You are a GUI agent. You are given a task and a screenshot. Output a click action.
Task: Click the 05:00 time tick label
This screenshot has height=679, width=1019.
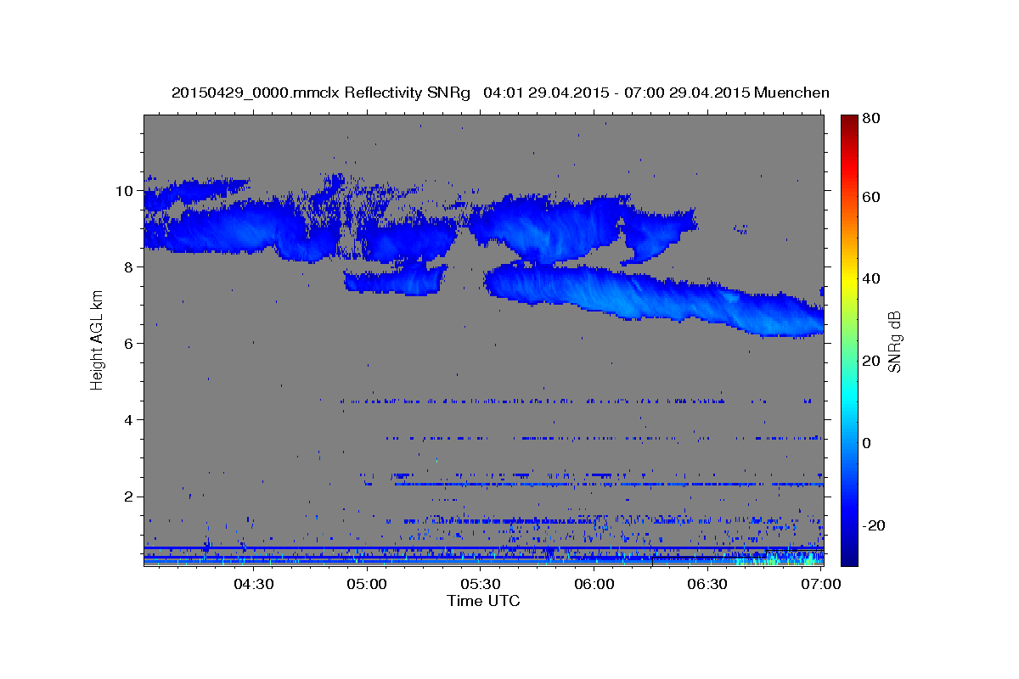coord(367,584)
